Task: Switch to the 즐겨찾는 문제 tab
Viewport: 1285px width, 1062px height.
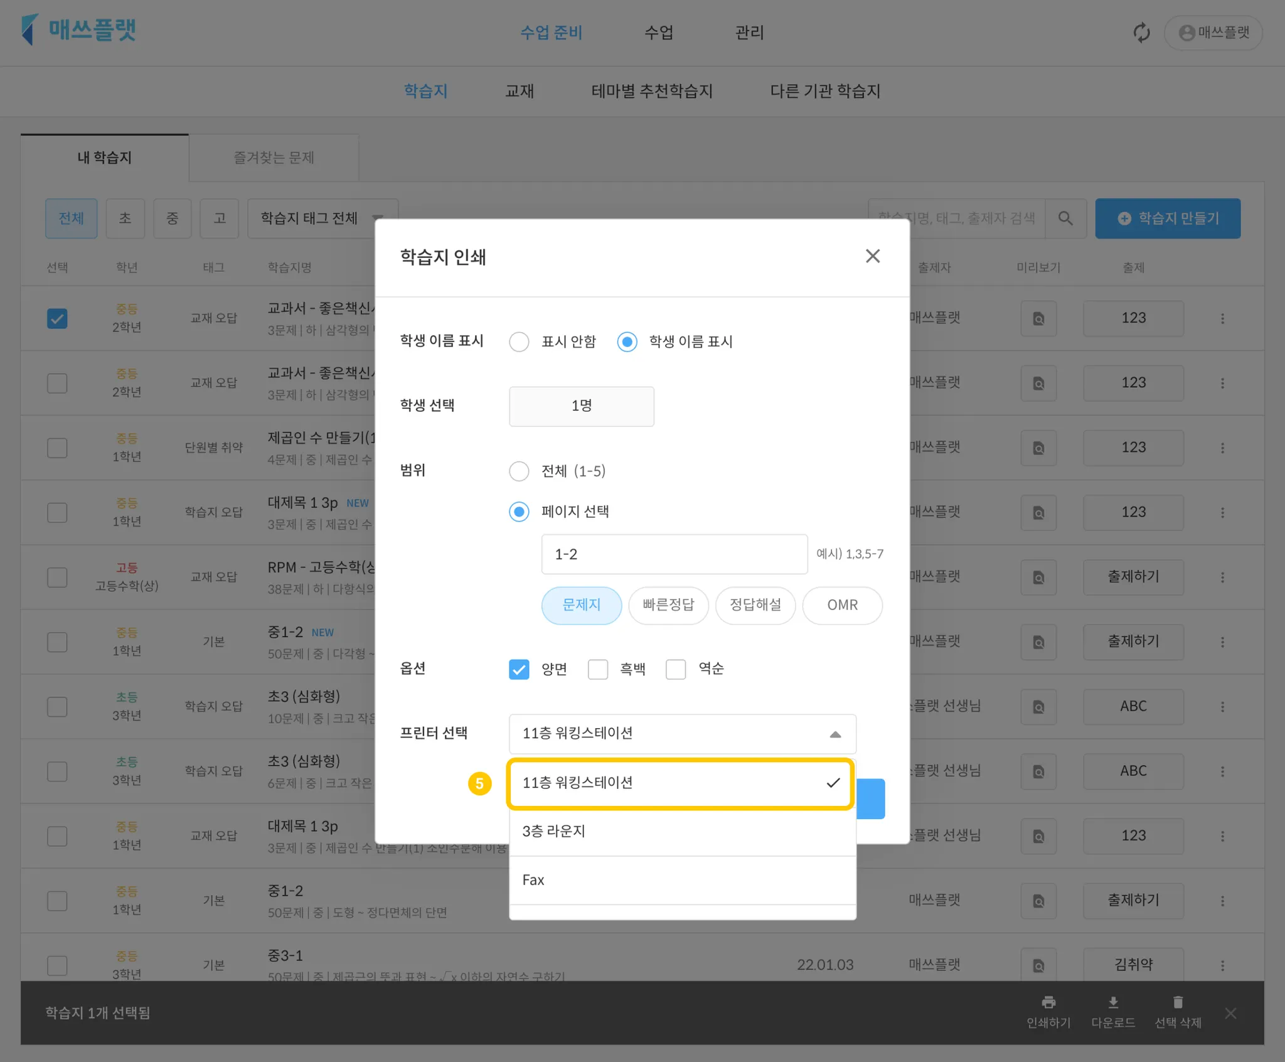Action: point(274,158)
